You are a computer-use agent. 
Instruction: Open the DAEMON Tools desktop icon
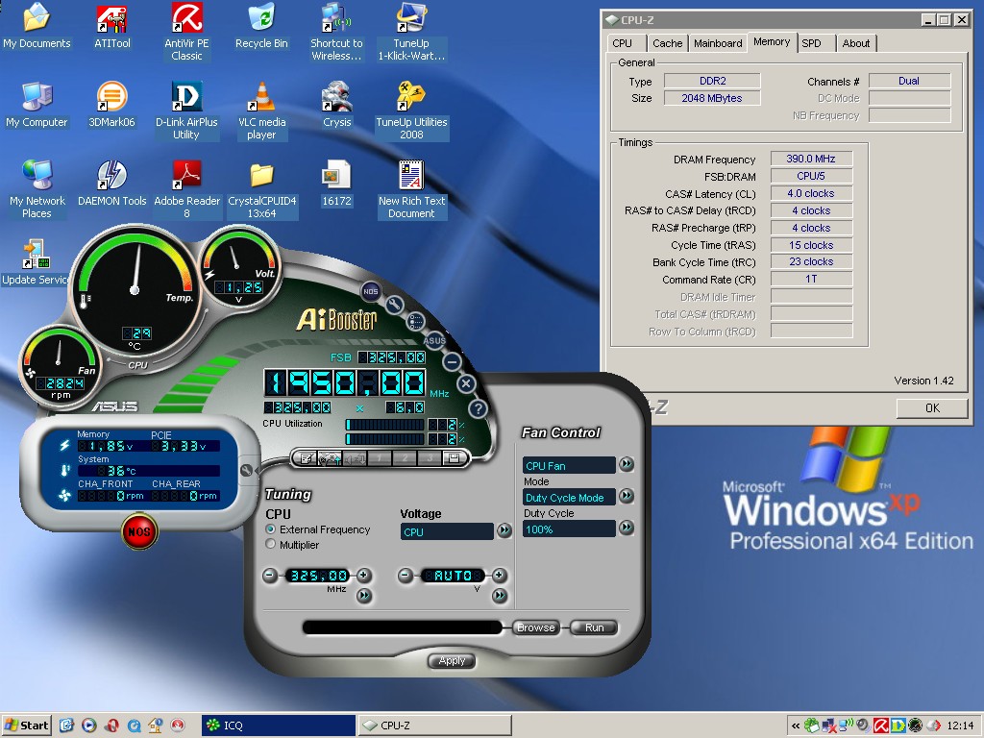click(x=111, y=184)
